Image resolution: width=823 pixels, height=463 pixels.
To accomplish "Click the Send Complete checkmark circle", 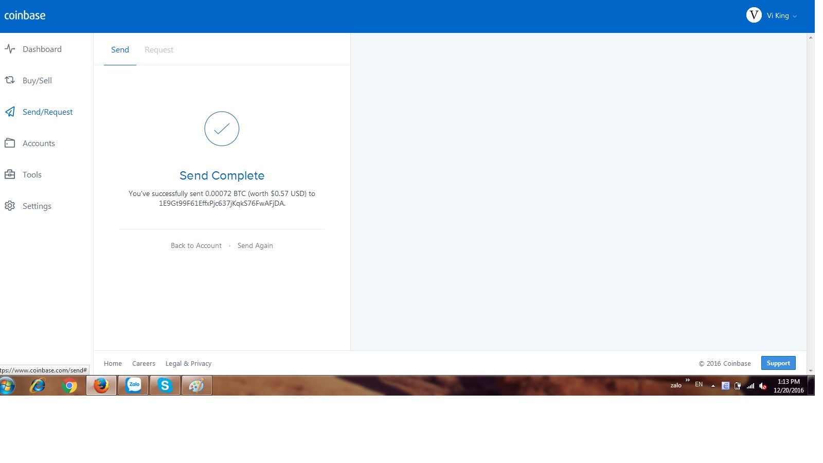I will [222, 129].
